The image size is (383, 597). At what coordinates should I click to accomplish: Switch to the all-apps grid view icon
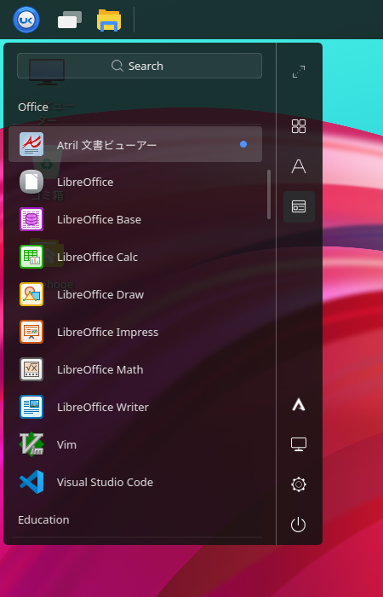pos(299,126)
